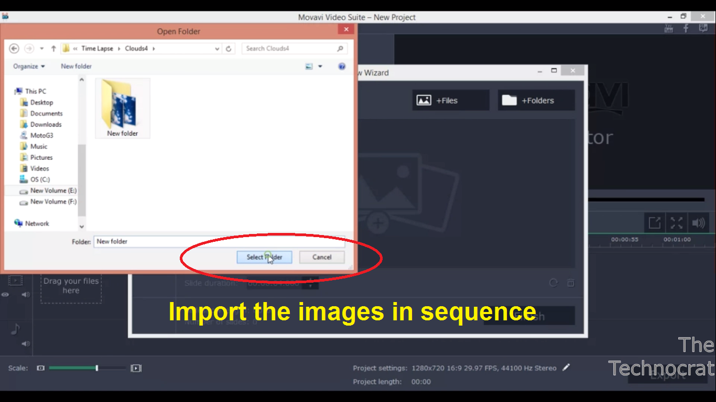Click the preview volume speaker icon
716x402 pixels.
point(698,222)
